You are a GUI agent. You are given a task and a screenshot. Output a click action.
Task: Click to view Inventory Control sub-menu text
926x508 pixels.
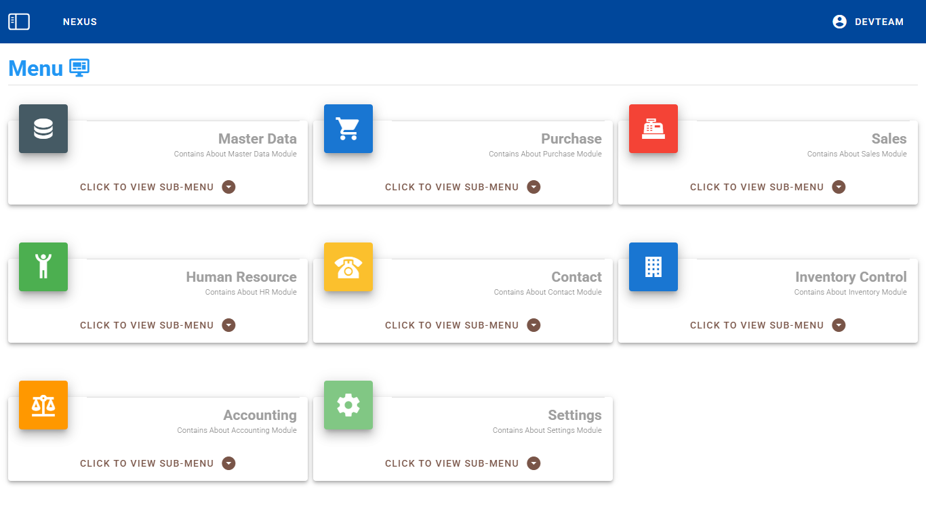tap(757, 325)
